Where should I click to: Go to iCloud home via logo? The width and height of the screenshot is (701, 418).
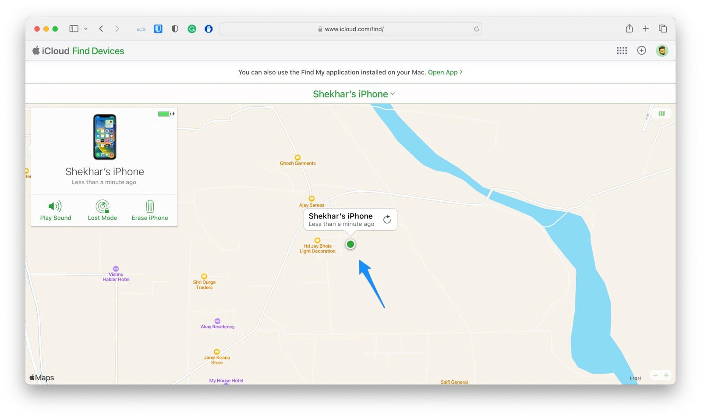click(51, 51)
